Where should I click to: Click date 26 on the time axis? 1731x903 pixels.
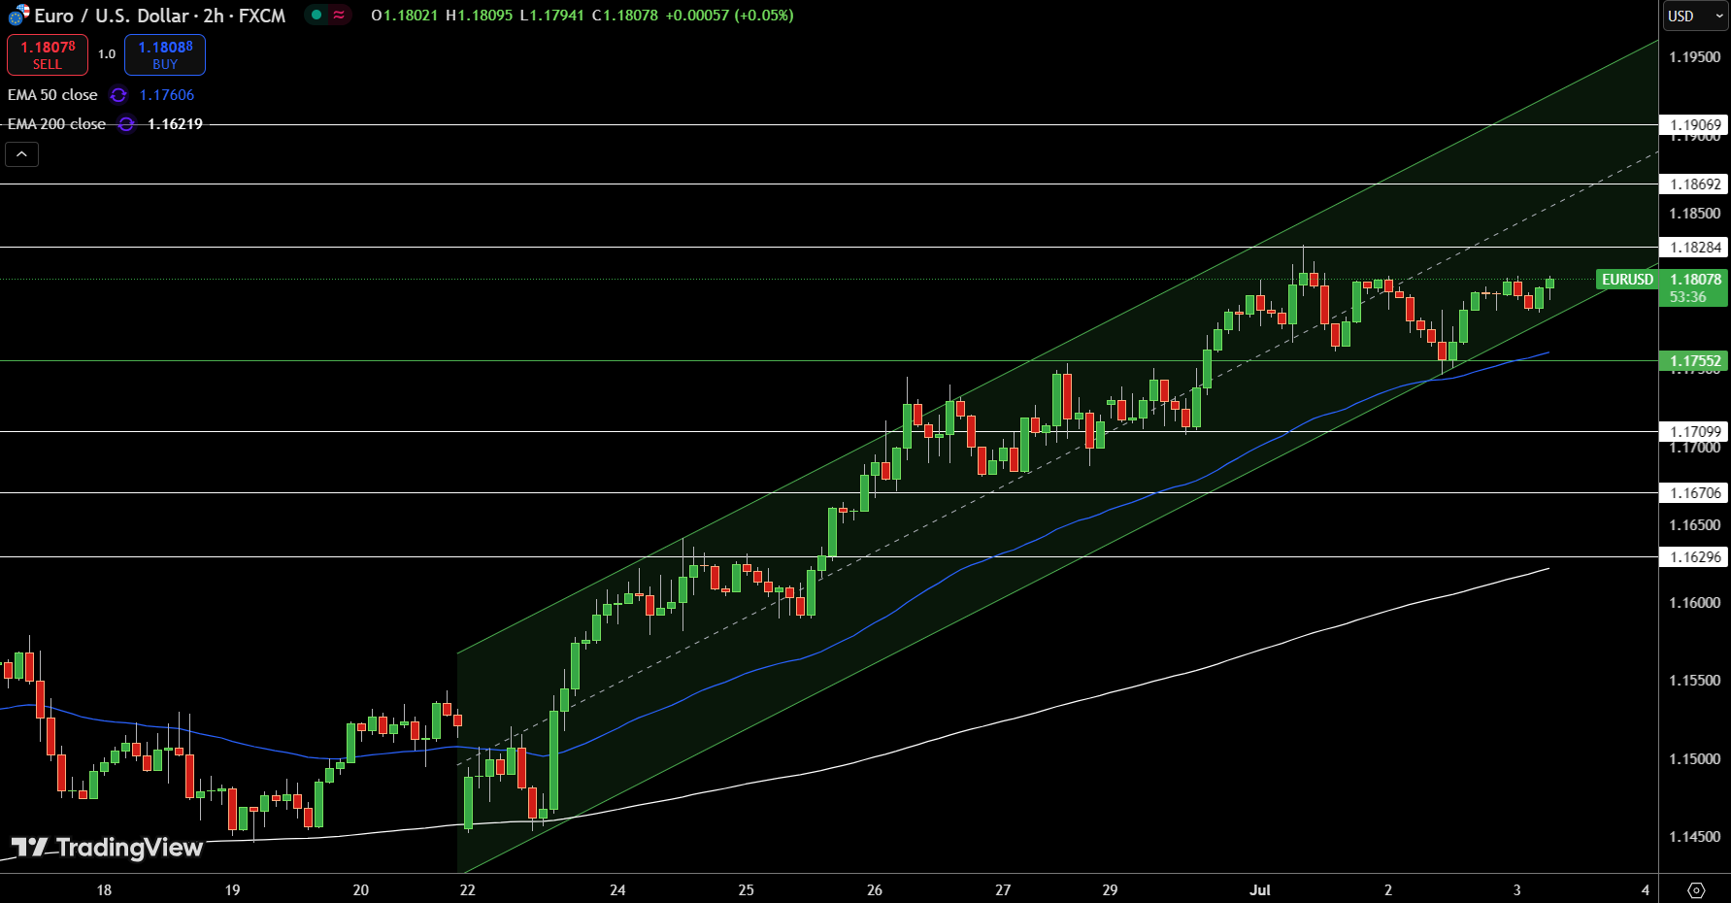coord(875,889)
